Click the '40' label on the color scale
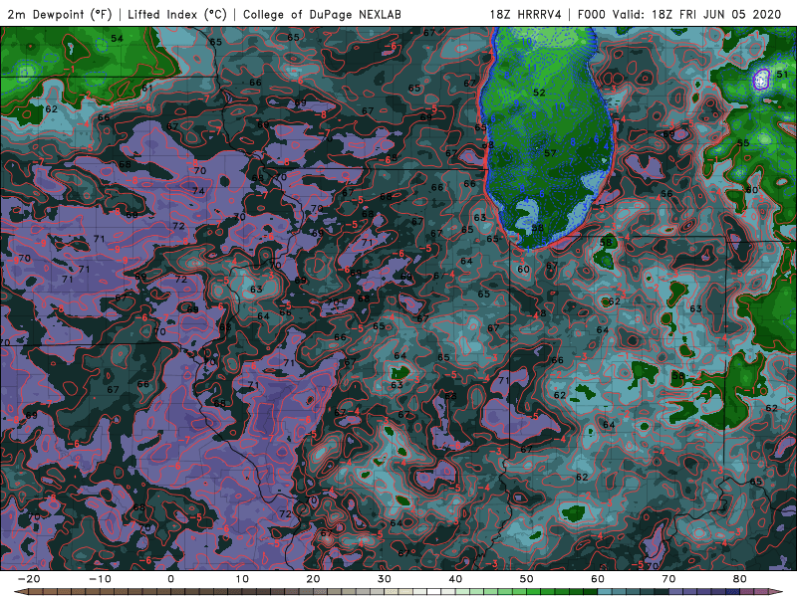The height and width of the screenshot is (597, 797). (x=455, y=579)
